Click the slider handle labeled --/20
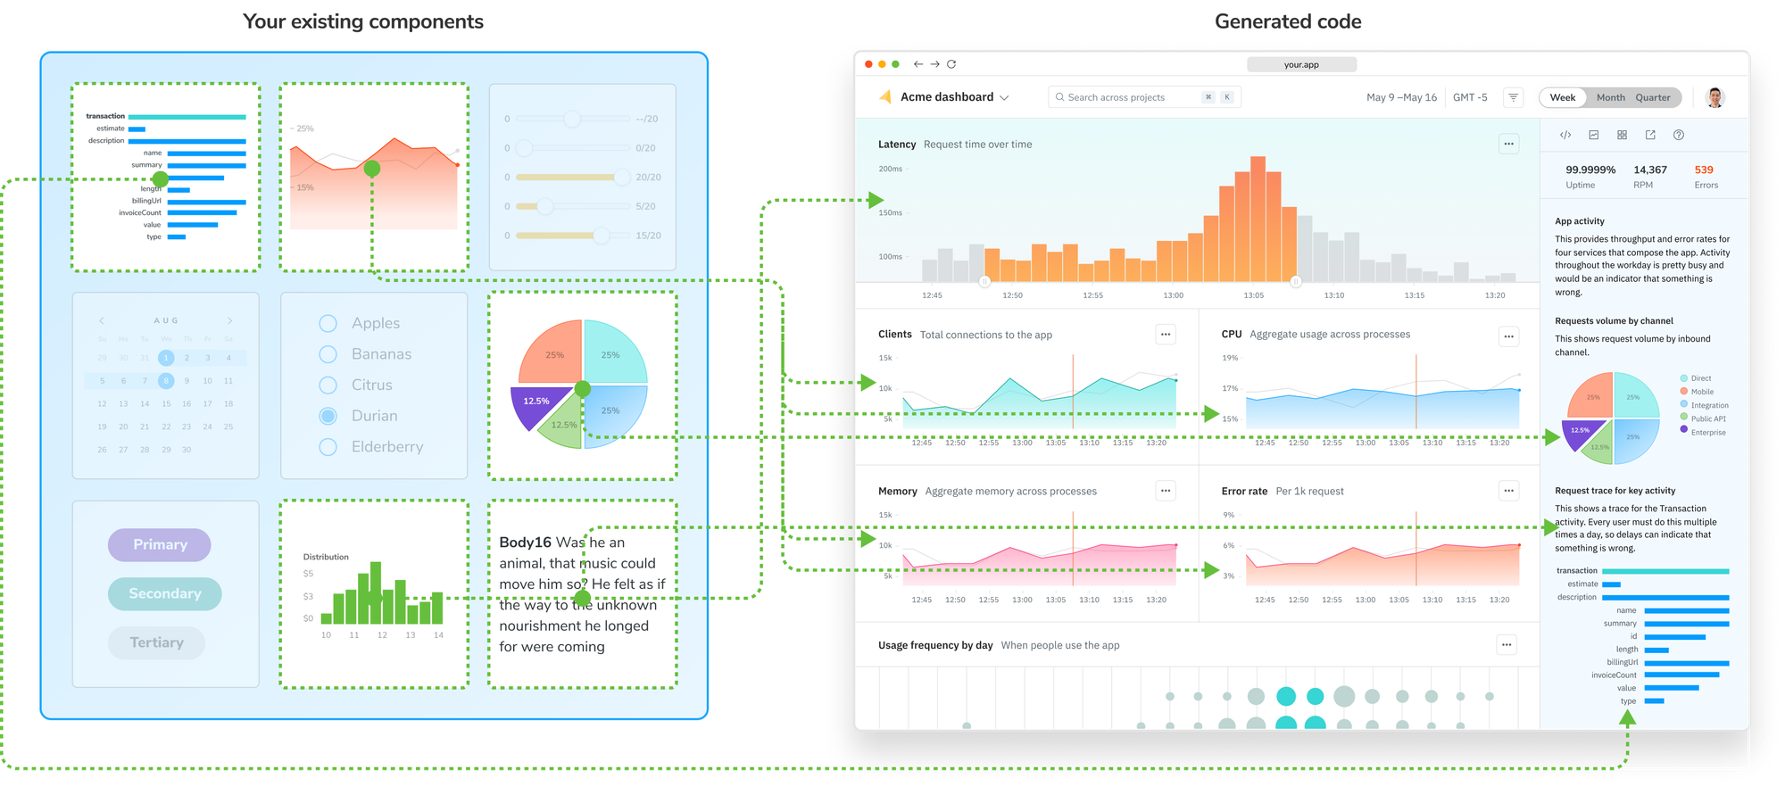The height and width of the screenshot is (787, 1785). click(572, 119)
